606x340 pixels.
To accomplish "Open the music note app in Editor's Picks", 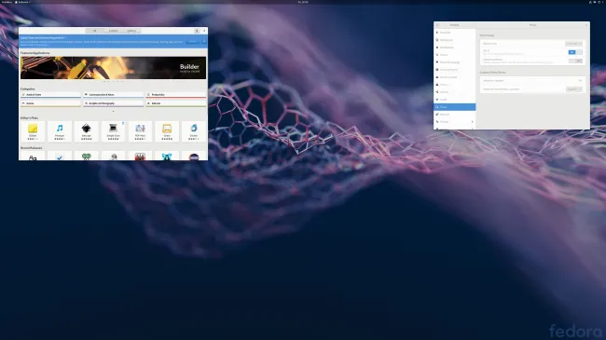I will (60, 131).
